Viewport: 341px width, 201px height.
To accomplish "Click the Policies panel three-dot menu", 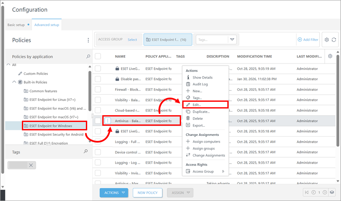I will (x=88, y=40).
